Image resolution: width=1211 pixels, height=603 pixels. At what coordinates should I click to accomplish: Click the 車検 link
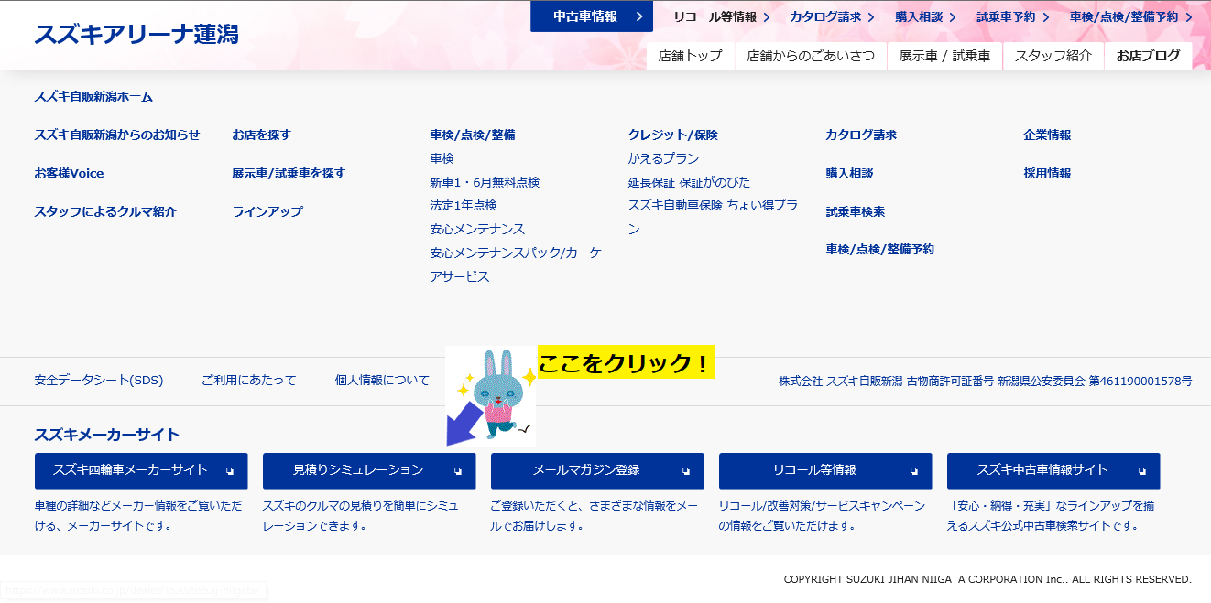442,158
